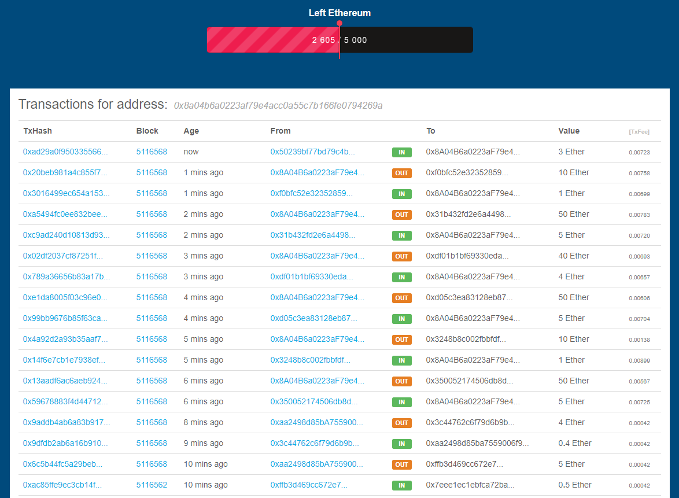Open transaction hash 0x99bb9676b85f63ca...
This screenshot has height=498, width=679.
click(x=65, y=318)
